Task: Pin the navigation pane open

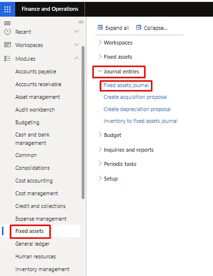Action: point(81,22)
